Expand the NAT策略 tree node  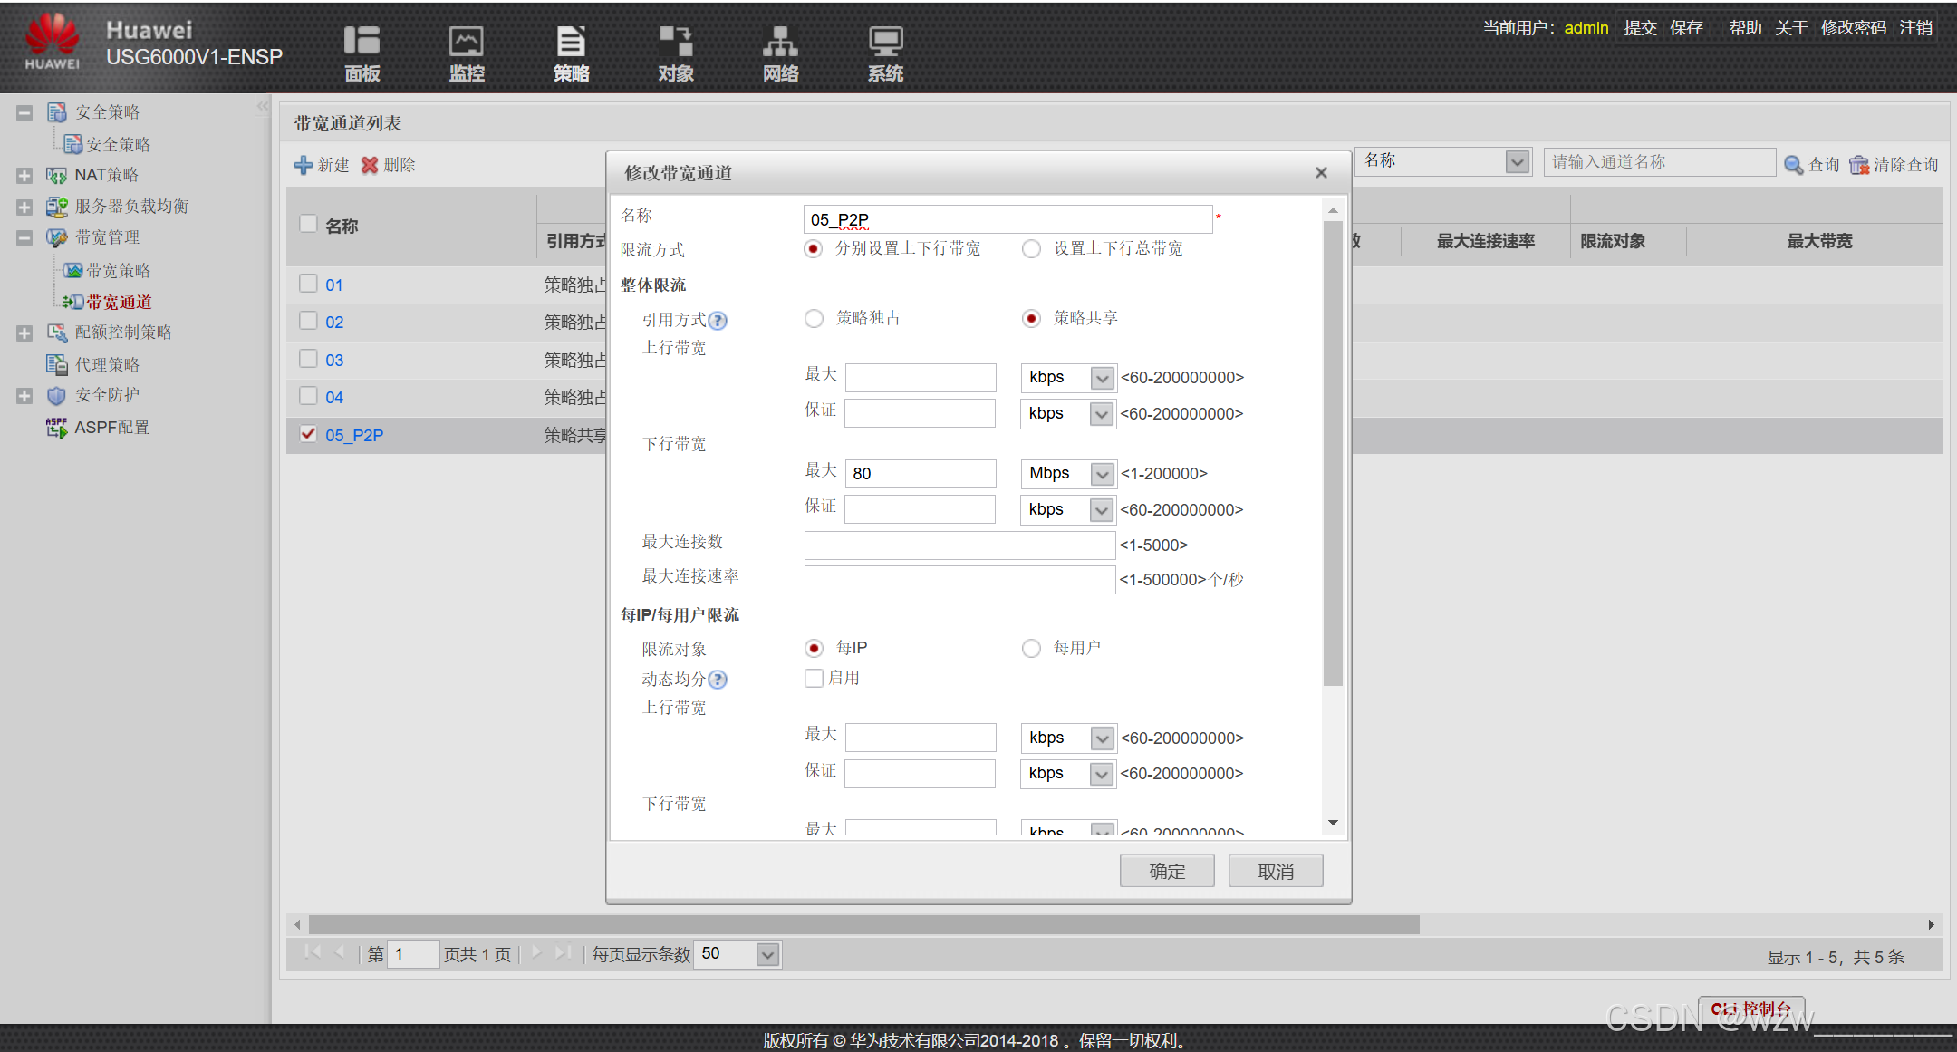pos(24,176)
